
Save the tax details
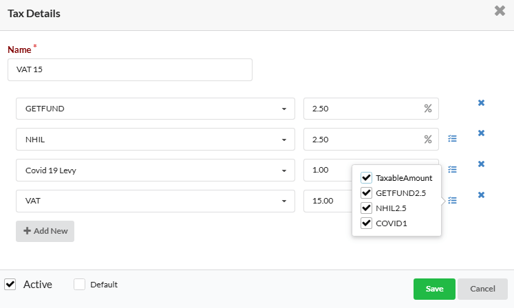434,289
